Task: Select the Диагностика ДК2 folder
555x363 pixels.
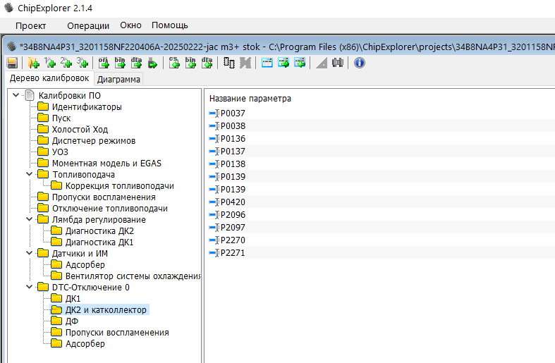Action: [99, 231]
